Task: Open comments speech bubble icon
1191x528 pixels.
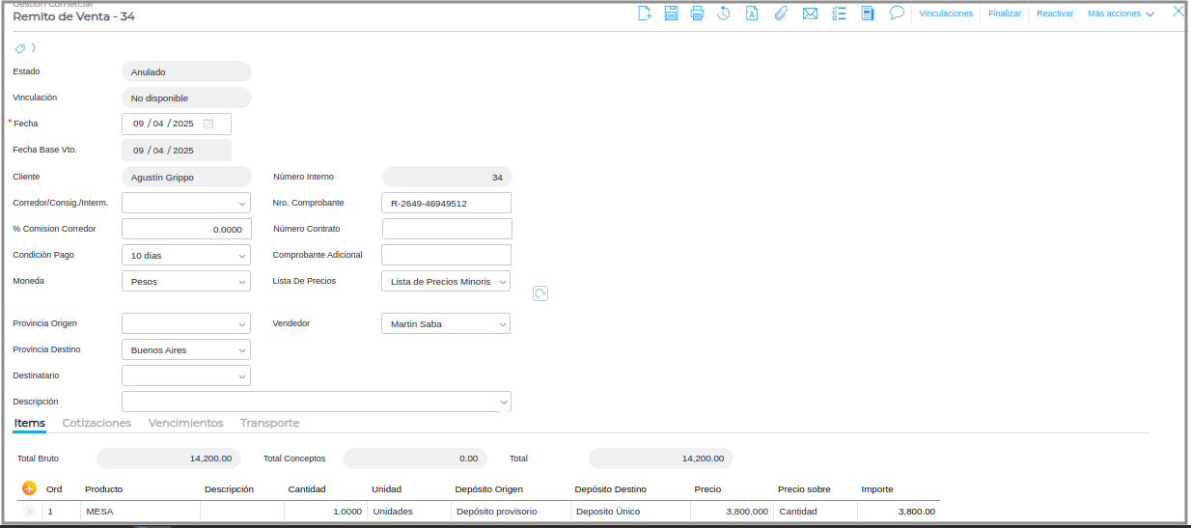Action: [897, 14]
